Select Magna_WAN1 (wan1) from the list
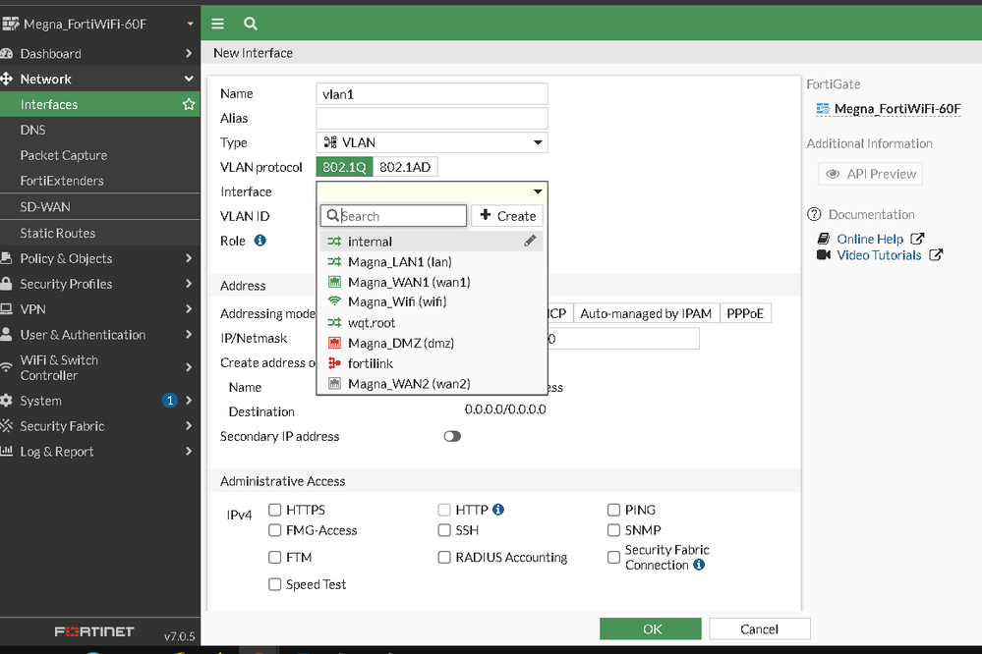The image size is (982, 654). pyautogui.click(x=408, y=282)
